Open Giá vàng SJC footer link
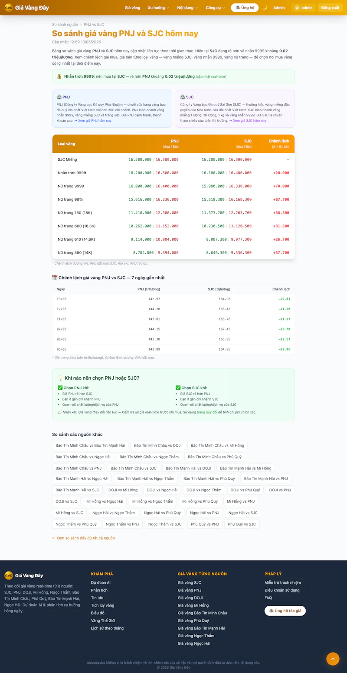 point(190,583)
